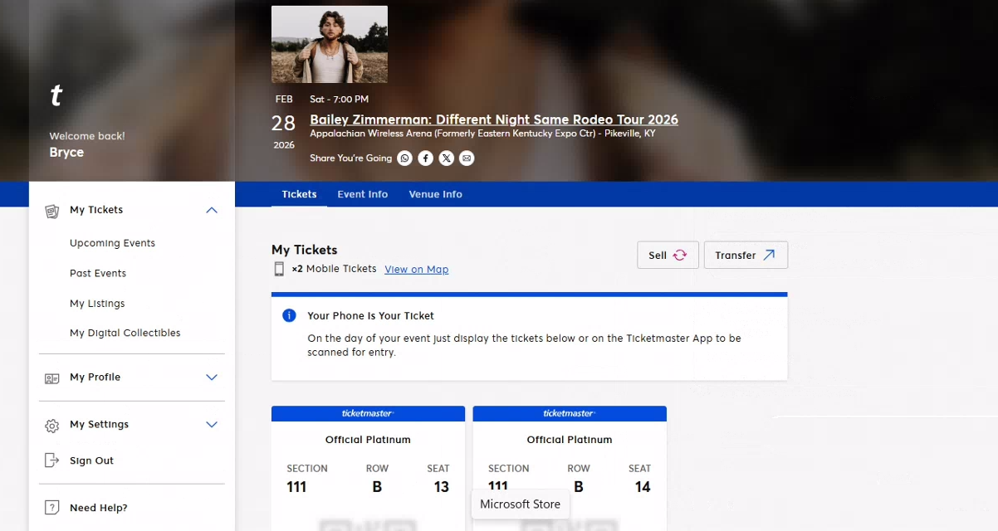Click the Need Help question icon
Image resolution: width=998 pixels, height=531 pixels.
(51, 508)
